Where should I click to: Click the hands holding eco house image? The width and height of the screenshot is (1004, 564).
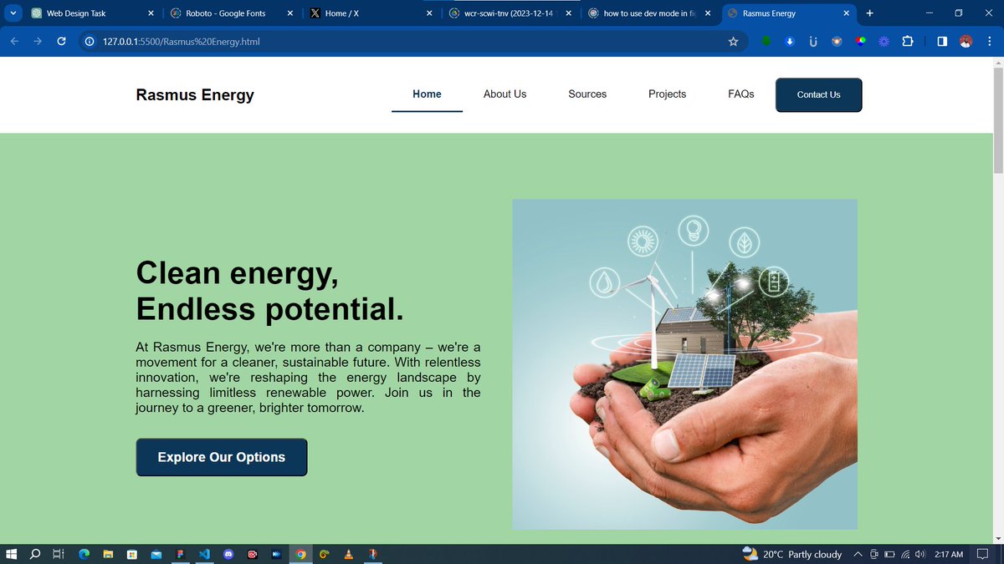[684, 363]
